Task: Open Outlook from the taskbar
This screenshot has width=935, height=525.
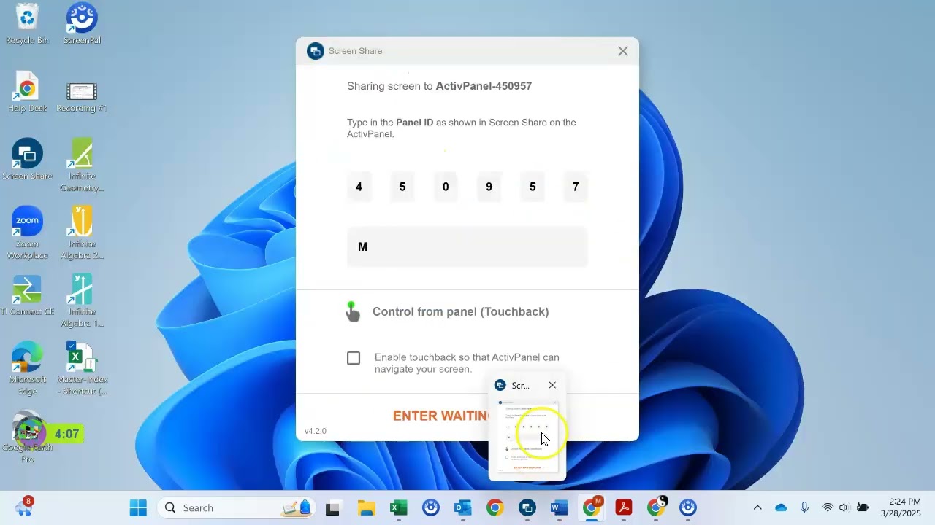Action: tap(463, 507)
